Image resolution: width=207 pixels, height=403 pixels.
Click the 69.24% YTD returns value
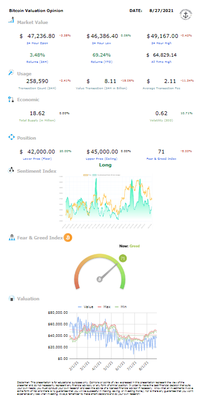[x=102, y=55]
